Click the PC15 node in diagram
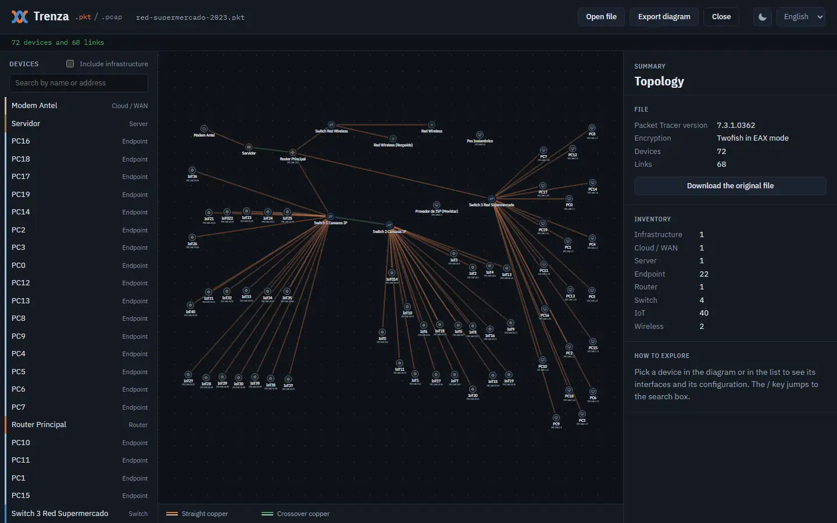Viewport: 837px width, 523px height. pos(593,342)
